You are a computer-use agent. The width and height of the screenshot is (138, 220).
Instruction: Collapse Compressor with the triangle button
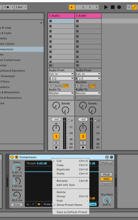[x=17, y=157]
